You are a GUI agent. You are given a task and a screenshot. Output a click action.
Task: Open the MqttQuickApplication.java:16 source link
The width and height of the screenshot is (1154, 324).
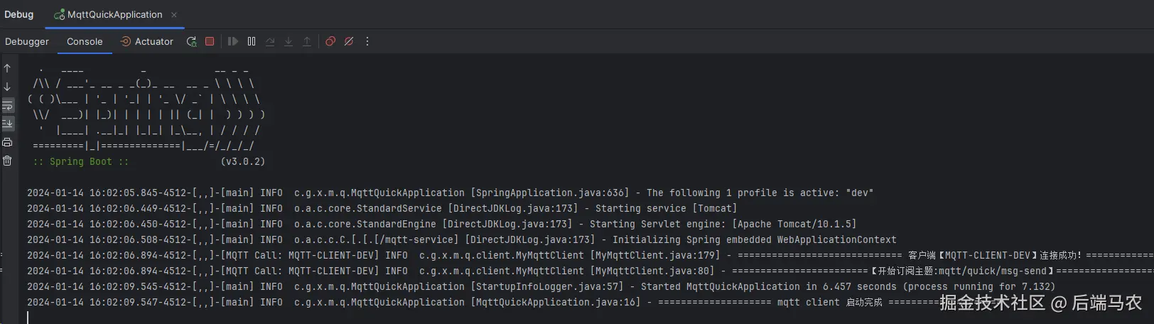coord(556,302)
